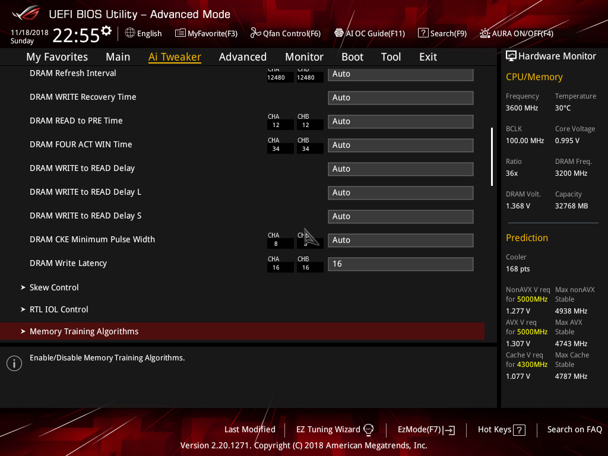Click the CPU/Memory section heading

click(534, 77)
